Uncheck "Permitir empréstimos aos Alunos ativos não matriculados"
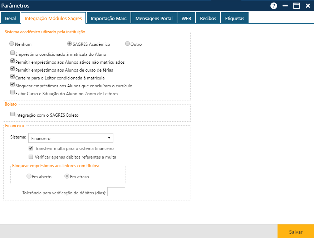This screenshot has width=314, height=238. 13,60
